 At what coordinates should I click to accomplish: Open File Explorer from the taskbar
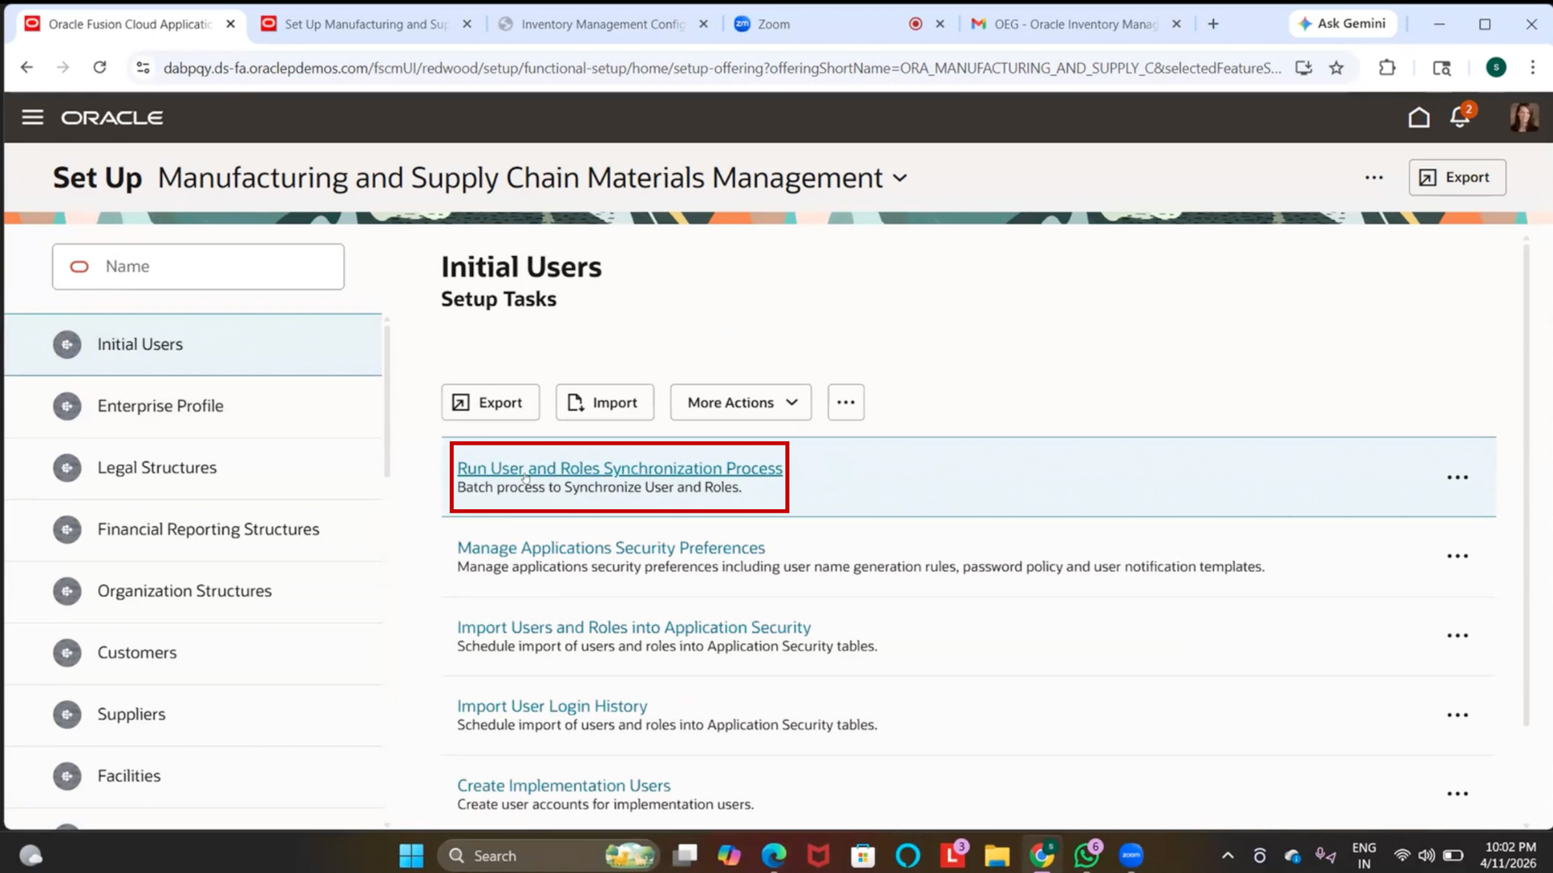(997, 855)
